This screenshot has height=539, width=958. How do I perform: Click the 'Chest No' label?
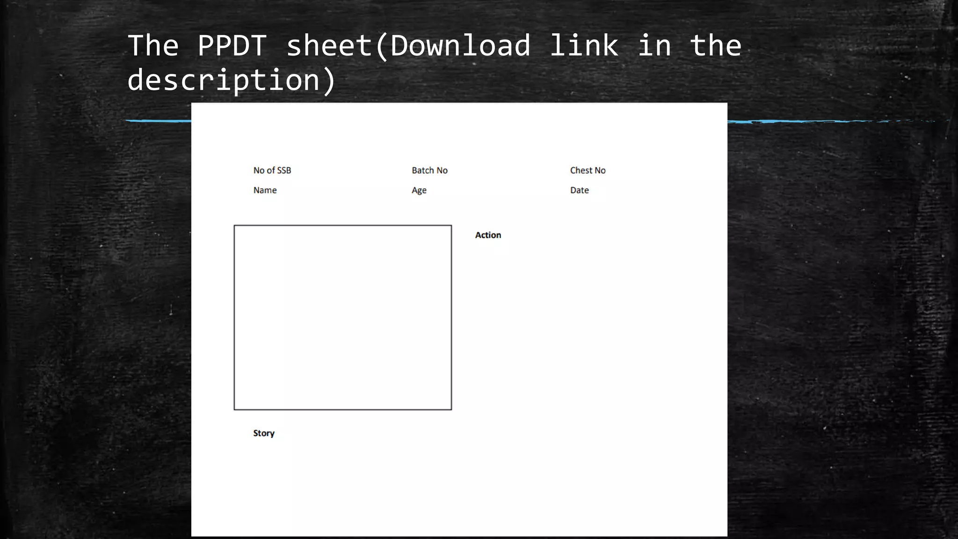click(x=588, y=170)
